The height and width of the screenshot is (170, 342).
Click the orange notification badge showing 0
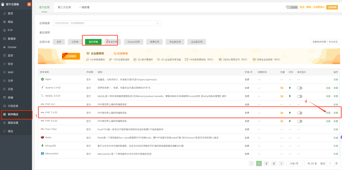[x=29, y=4]
